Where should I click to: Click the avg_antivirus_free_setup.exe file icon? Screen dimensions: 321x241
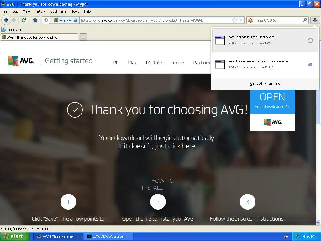coord(220,40)
